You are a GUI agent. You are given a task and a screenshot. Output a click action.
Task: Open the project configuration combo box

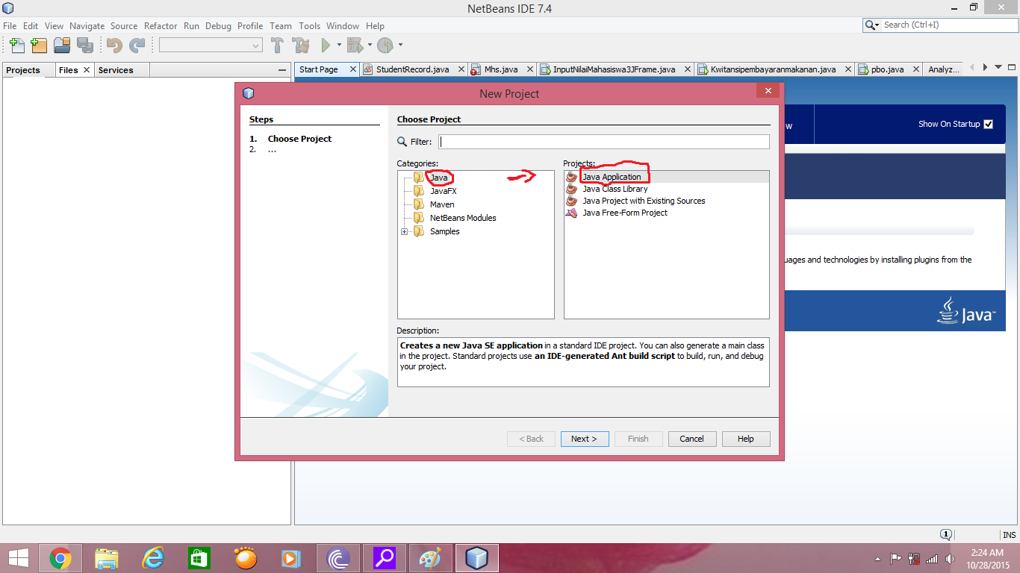211,46
